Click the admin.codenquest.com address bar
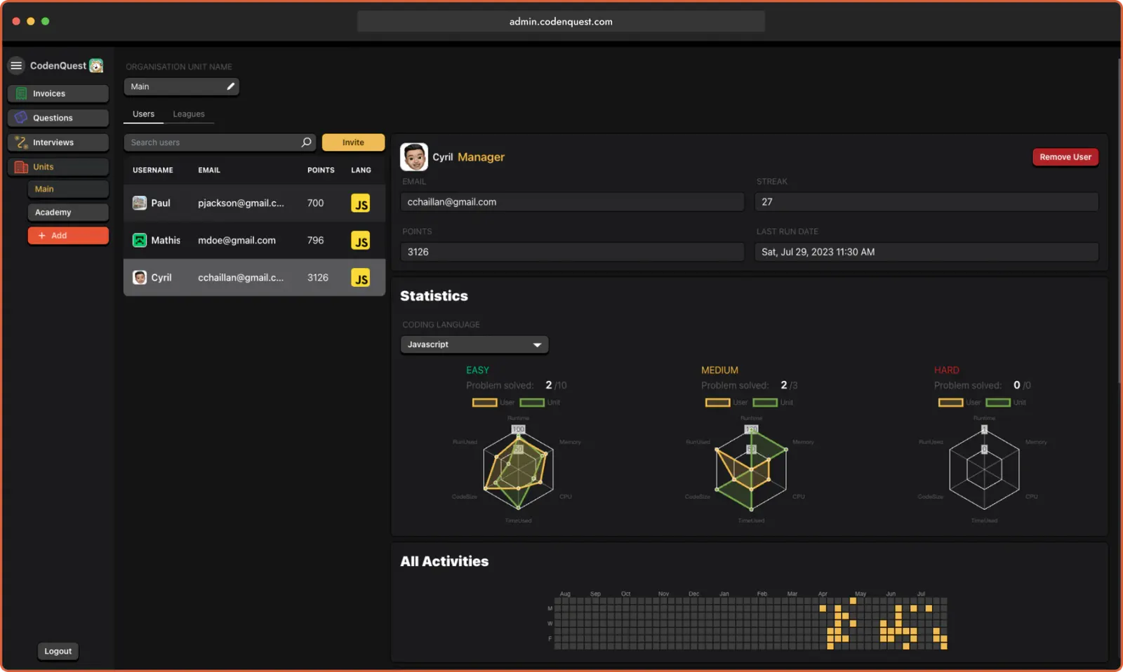Image resolution: width=1123 pixels, height=672 pixels. pos(561,22)
